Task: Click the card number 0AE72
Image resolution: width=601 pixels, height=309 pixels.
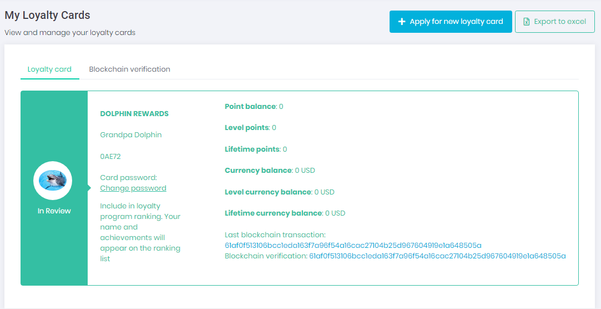Action: pyautogui.click(x=110, y=157)
